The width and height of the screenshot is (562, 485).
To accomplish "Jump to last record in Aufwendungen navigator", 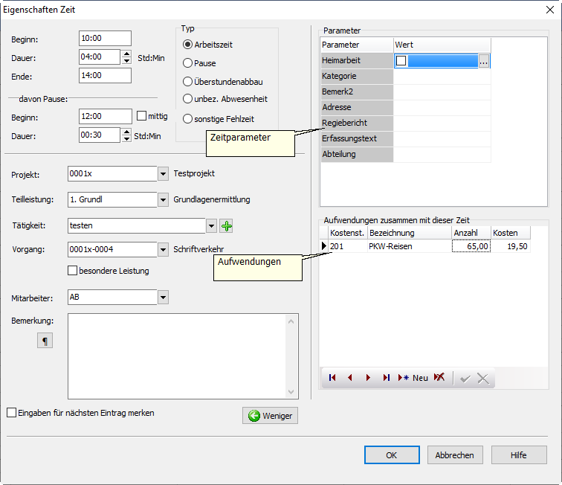I will pyautogui.click(x=386, y=378).
